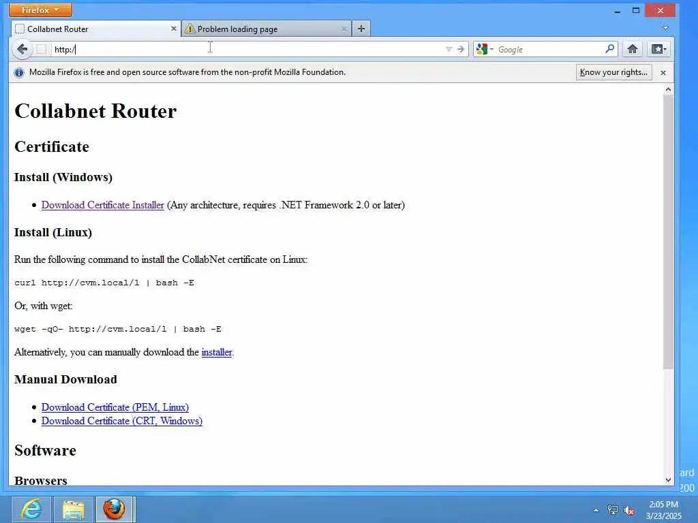This screenshot has height=523, width=698.
Task: Click the scrollbar up arrow
Action: pyautogui.click(x=668, y=89)
